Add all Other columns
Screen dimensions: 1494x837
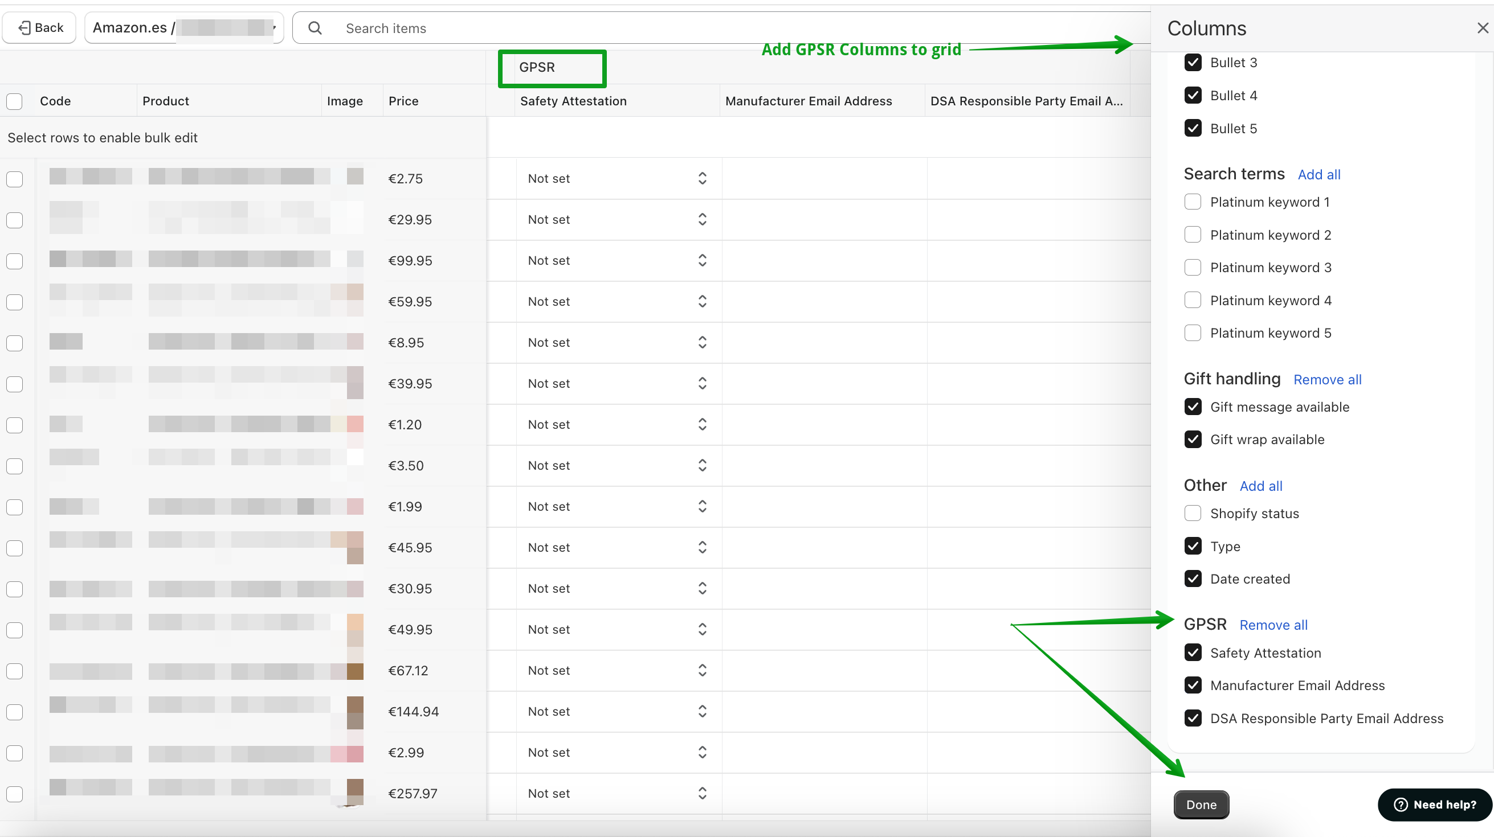[x=1261, y=486]
